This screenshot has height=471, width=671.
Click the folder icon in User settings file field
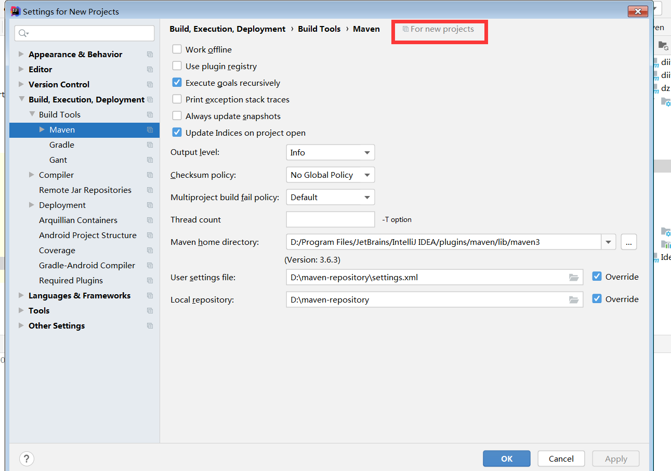(573, 278)
